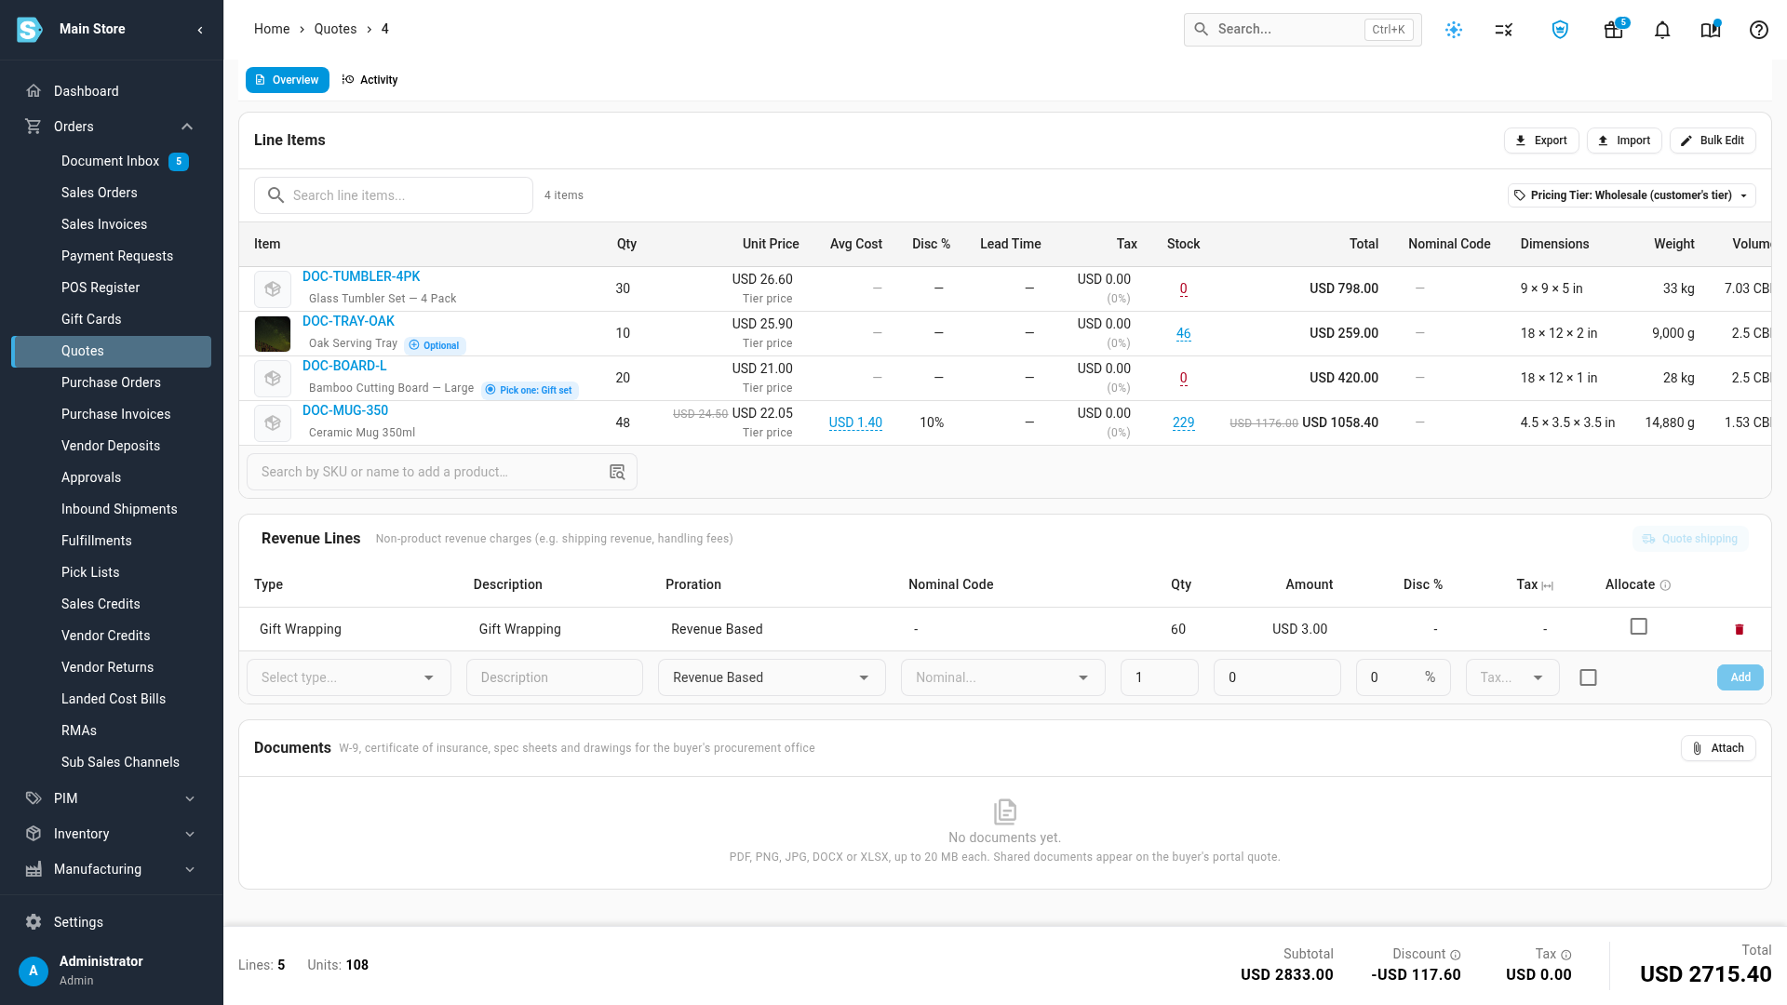Image resolution: width=1787 pixels, height=1005 pixels.
Task: Click the Add revenue line button
Action: (x=1740, y=677)
